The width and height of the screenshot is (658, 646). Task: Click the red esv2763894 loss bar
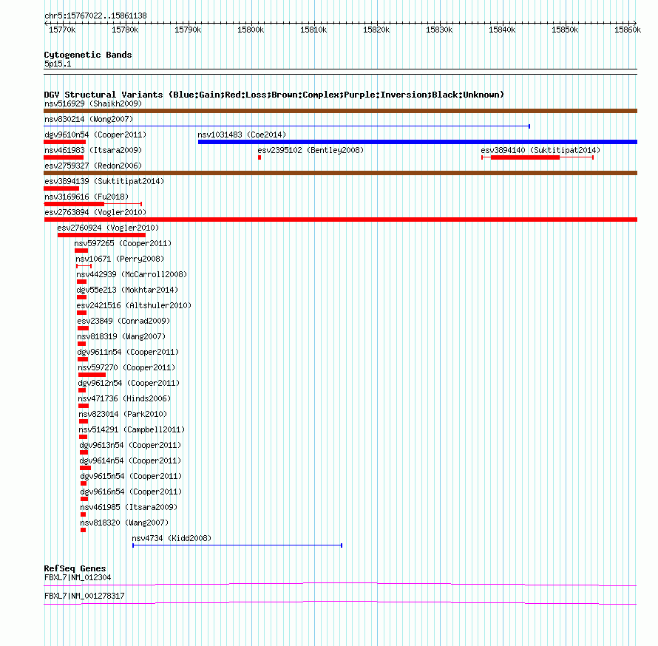point(340,220)
